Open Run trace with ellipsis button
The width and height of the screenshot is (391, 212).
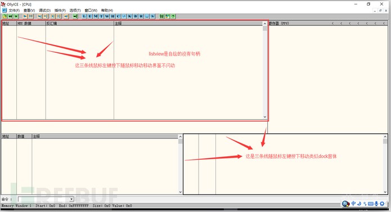pos(147,16)
